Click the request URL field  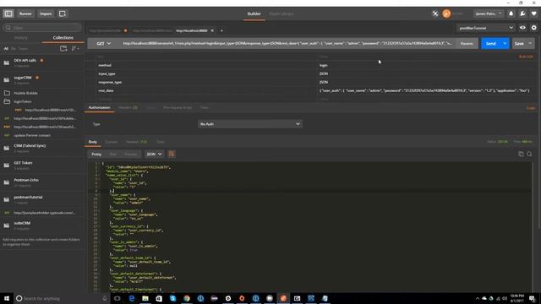pos(287,43)
